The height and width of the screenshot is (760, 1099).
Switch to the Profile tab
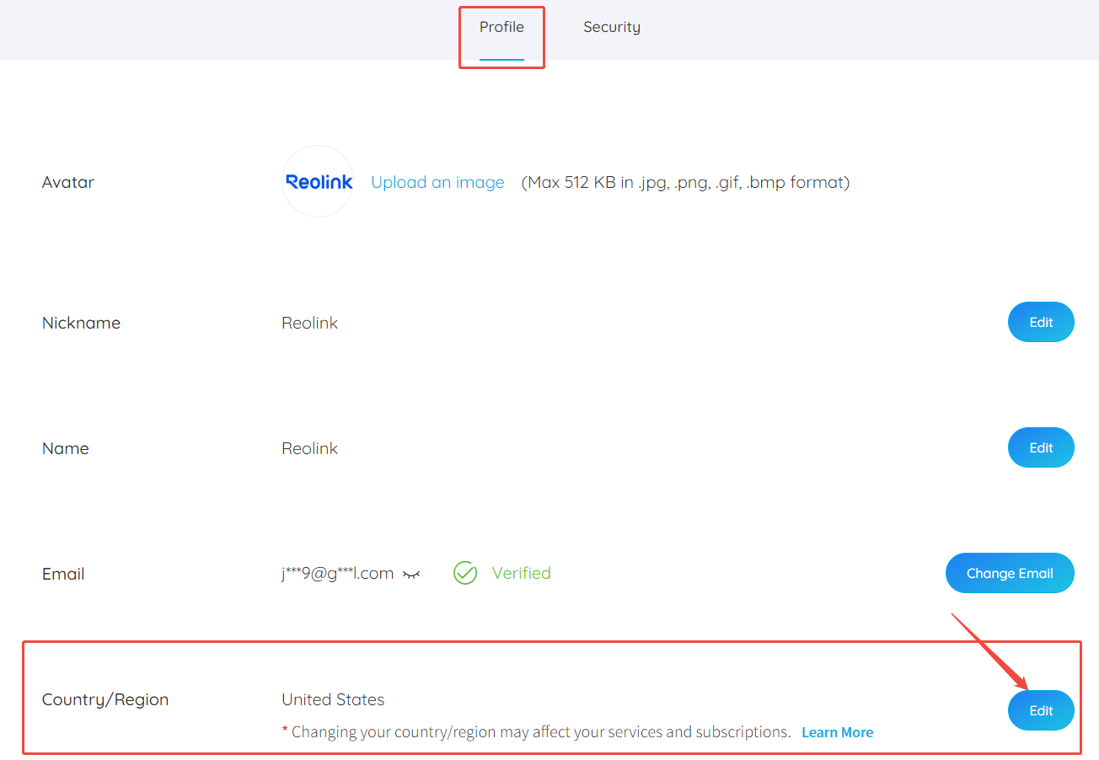point(501,27)
